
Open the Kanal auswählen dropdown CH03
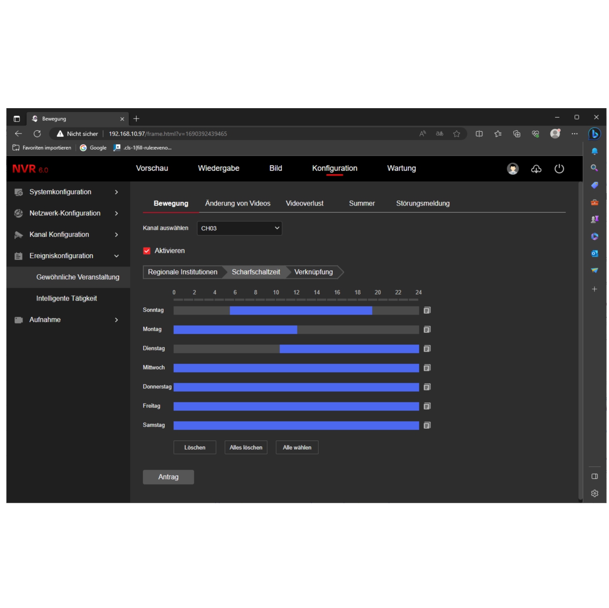click(239, 228)
